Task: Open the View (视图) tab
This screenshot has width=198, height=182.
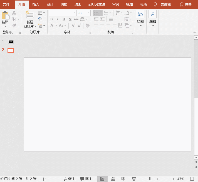Action: [130, 4]
